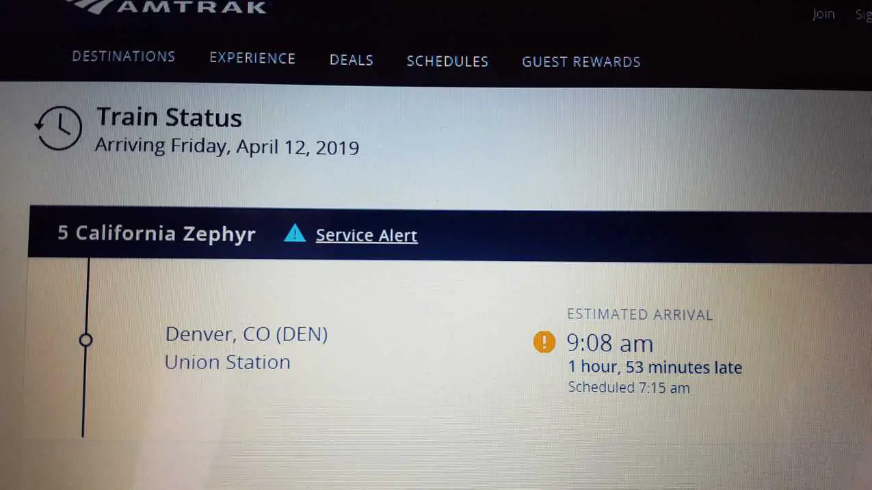Click the 9:08 am estimated arrival time
Image resolution: width=872 pixels, height=490 pixels.
(x=609, y=342)
